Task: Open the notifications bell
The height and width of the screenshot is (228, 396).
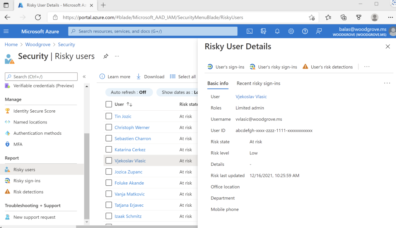Action: tap(277, 31)
